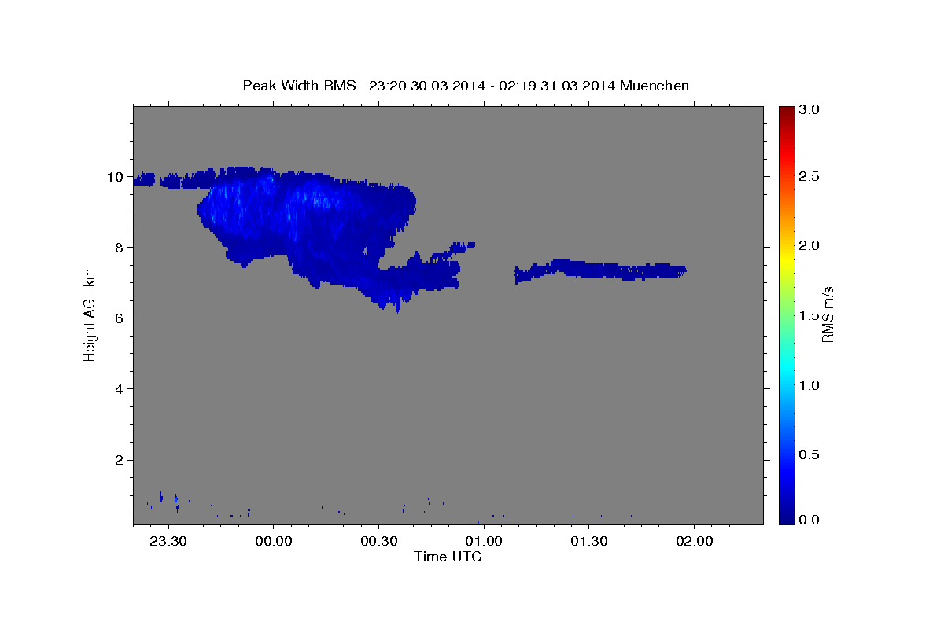Click the colorbar value 1.0
The image size is (944, 629).
[809, 385]
